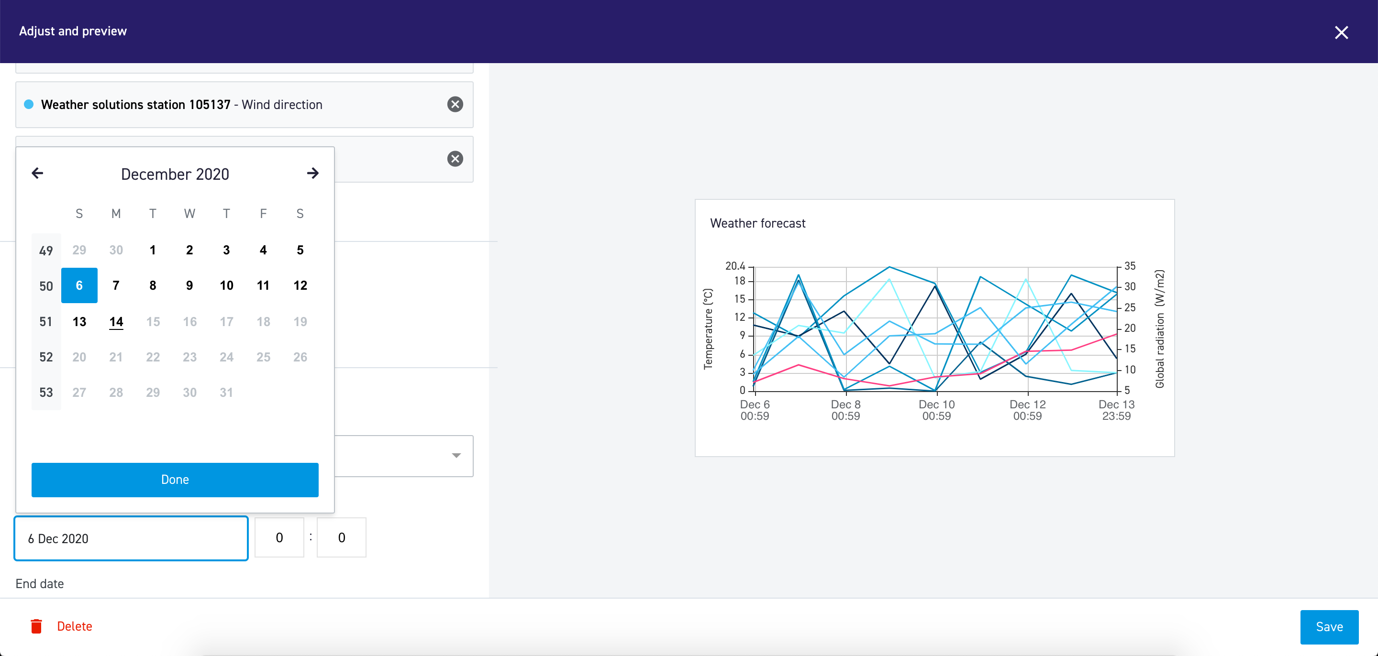
Task: Click the End date label
Action: pyautogui.click(x=40, y=583)
